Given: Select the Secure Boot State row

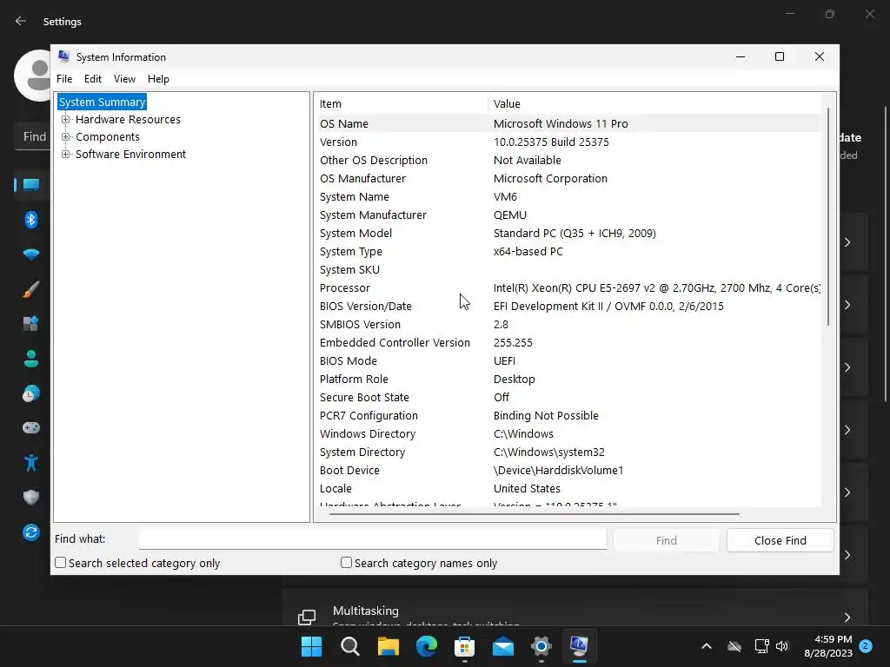Looking at the screenshot, I should (568, 397).
